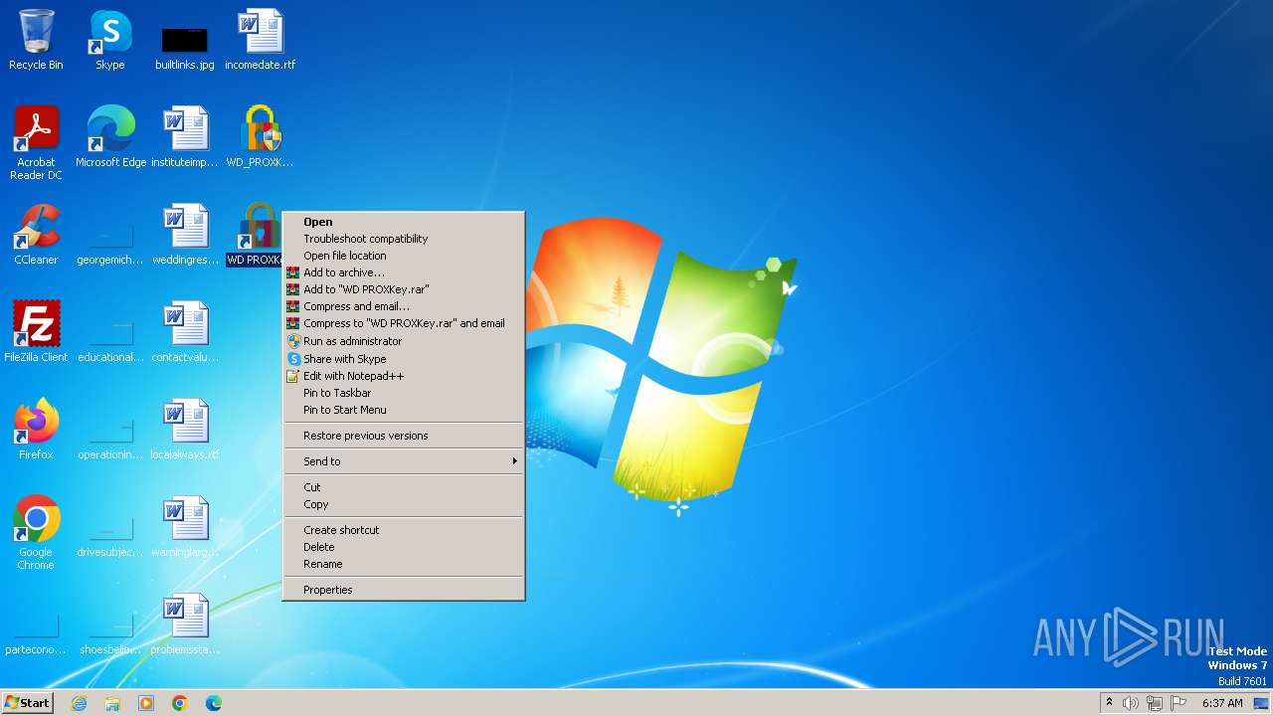Select the Google Chrome desktop shortcut
1273x716 pixels.
click(36, 533)
